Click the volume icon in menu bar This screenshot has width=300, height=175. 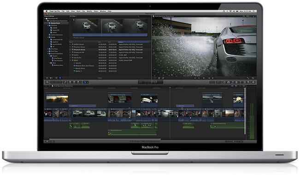(234, 11)
